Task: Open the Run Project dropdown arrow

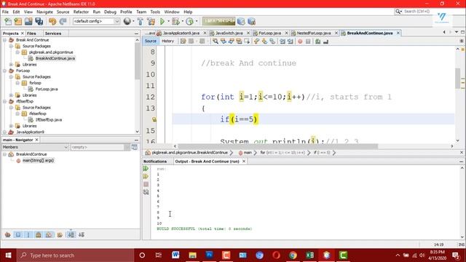Action: pos(168,21)
